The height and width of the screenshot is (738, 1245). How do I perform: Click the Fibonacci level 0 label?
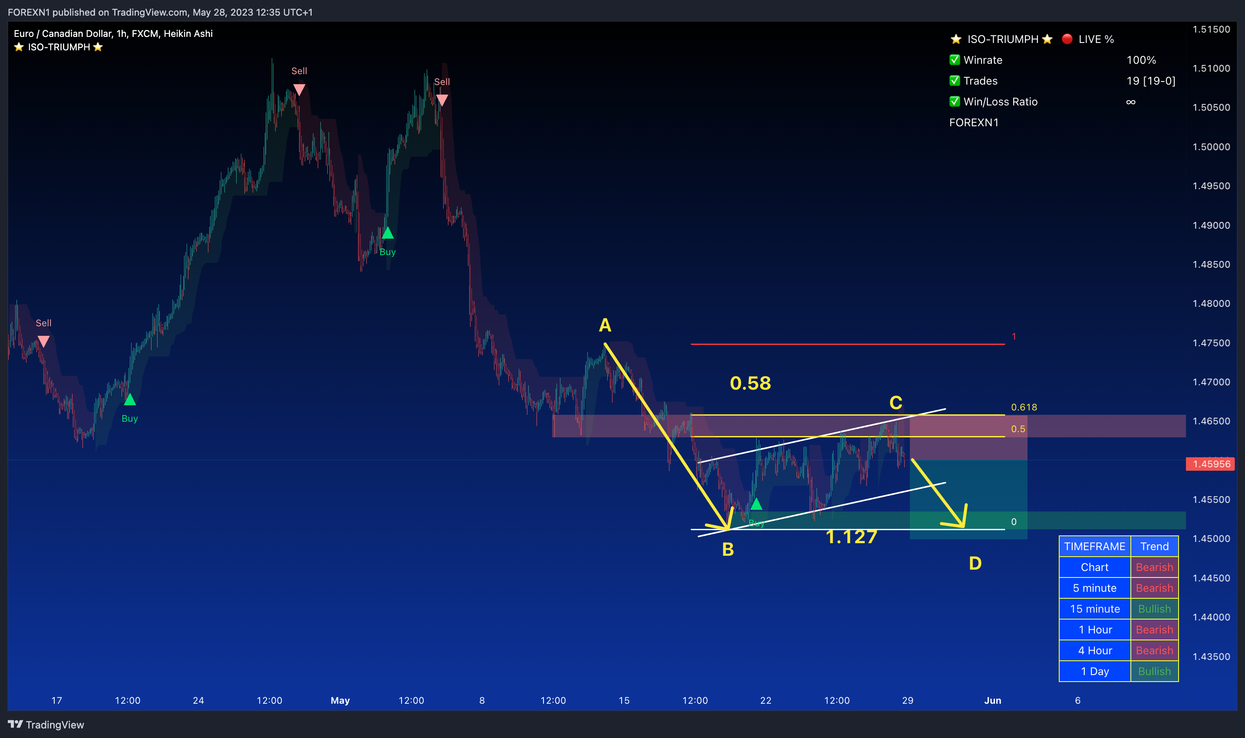point(1014,522)
